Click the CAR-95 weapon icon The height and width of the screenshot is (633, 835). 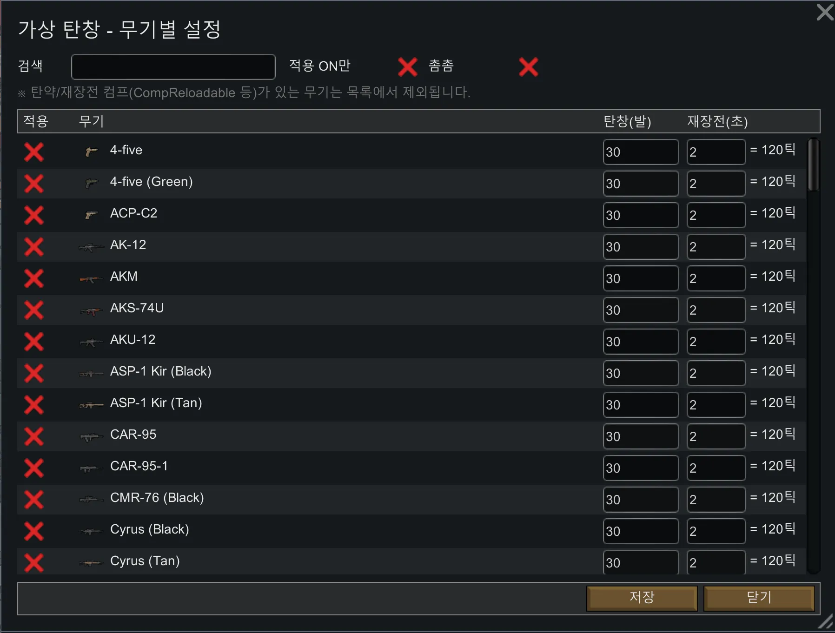pos(91,437)
